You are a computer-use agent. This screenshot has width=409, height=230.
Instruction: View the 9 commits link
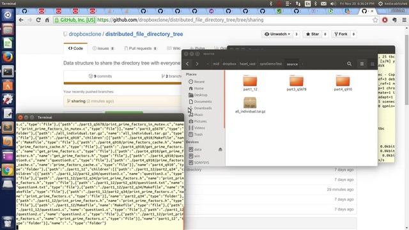pyautogui.click(x=100, y=76)
